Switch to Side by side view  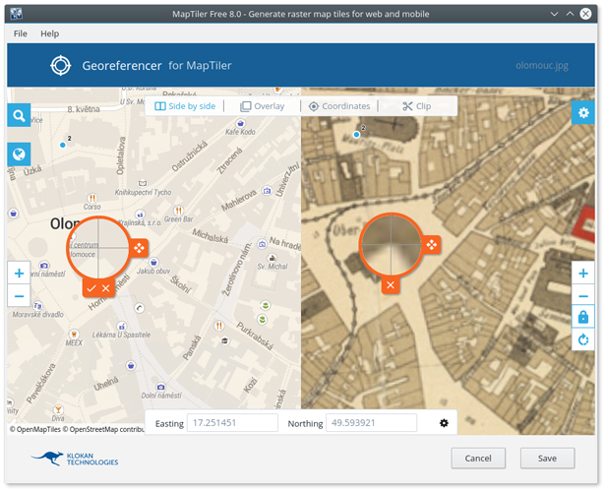[185, 106]
